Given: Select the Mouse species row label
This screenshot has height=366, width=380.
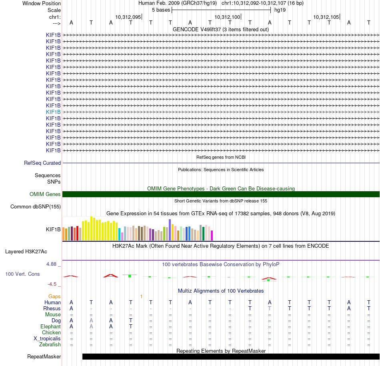Looking at the screenshot, I should (52, 315).
